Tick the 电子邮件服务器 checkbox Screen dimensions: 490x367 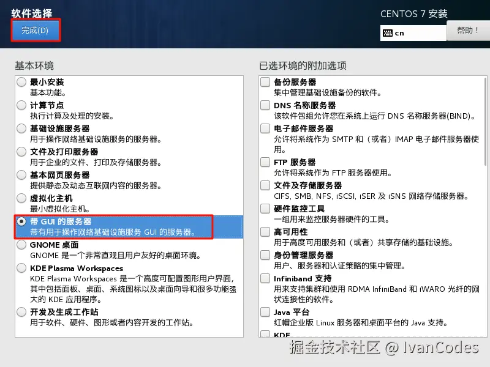tap(265, 128)
